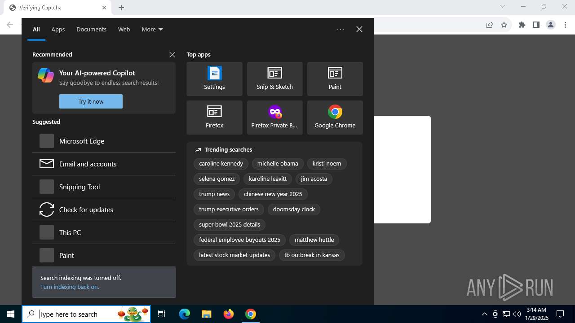Image resolution: width=575 pixels, height=323 pixels.
Task: Open the taskbar clock and date
Action: point(537,314)
